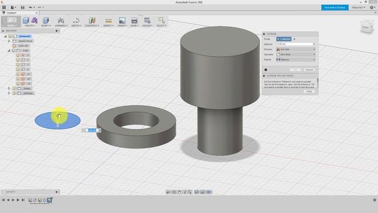Open the Viewports layout icon
The width and height of the screenshot is (378, 213).
pos(209,192)
